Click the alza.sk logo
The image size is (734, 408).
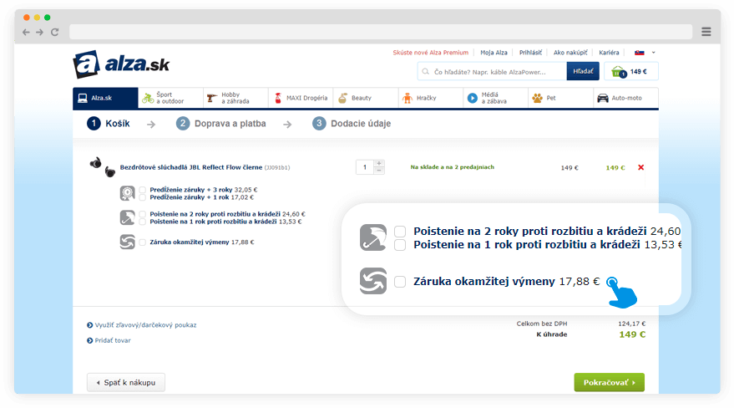pyautogui.click(x=121, y=64)
